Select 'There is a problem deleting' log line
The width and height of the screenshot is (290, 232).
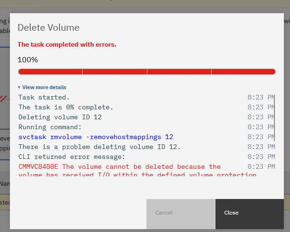click(x=99, y=147)
